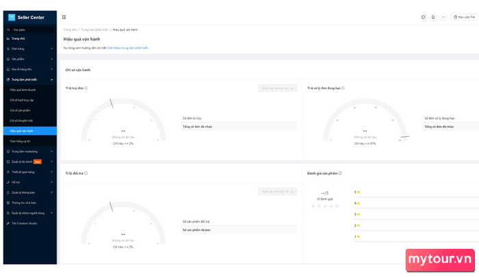Click the orange New badge
Viewport: 479px width, 277px height.
37,162
